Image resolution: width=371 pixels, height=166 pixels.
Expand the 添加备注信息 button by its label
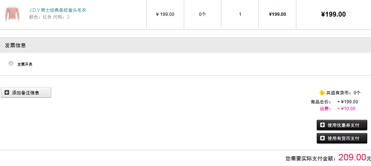pos(25,93)
